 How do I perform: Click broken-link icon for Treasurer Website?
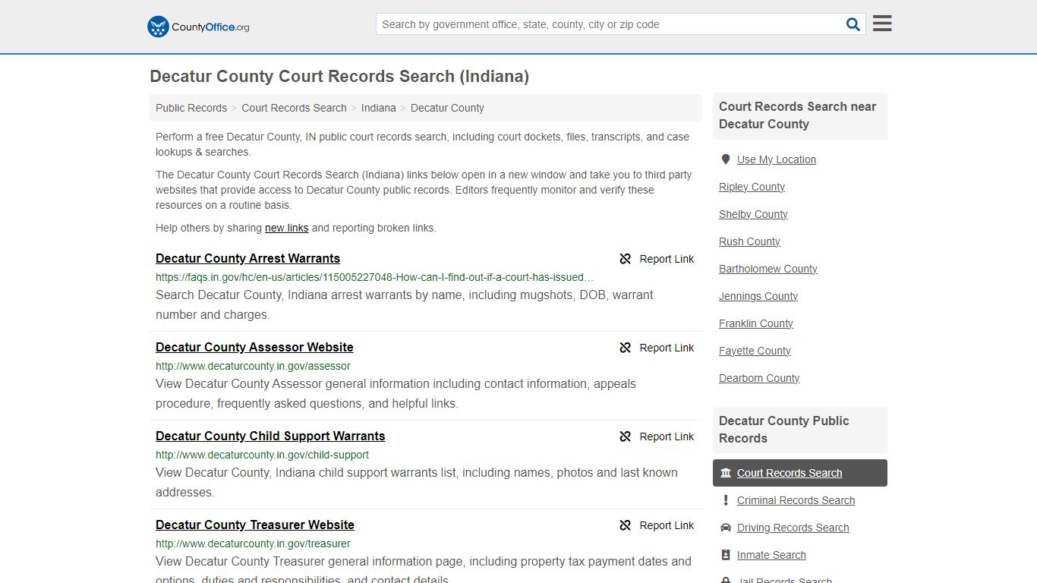tap(626, 525)
